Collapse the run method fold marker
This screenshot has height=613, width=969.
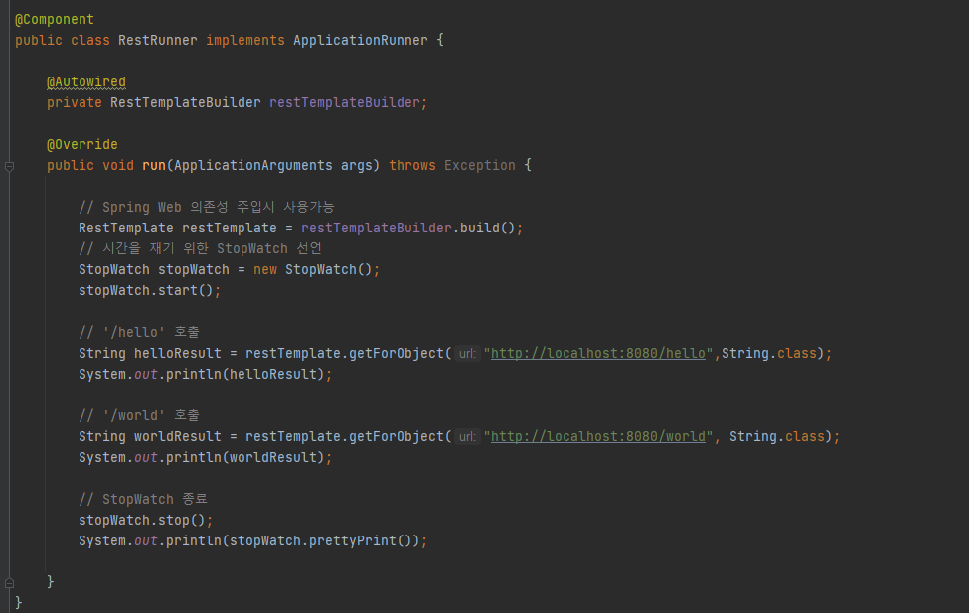[x=9, y=166]
